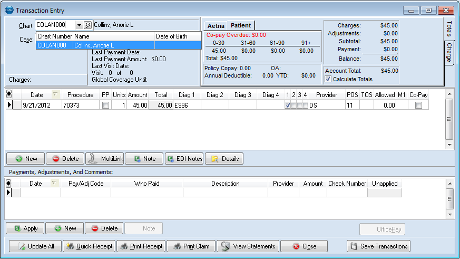
Task: Toggle the PP checkbox for procedure 70373
Action: coord(105,105)
